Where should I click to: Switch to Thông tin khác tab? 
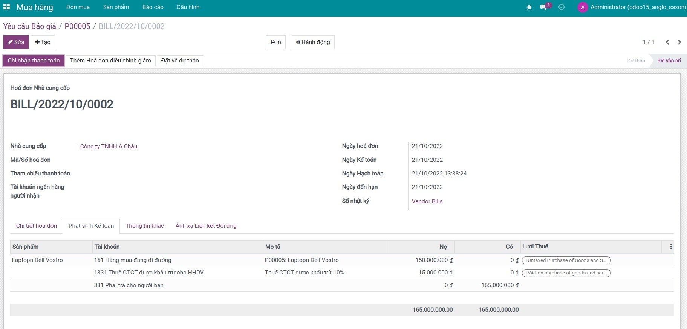145,226
